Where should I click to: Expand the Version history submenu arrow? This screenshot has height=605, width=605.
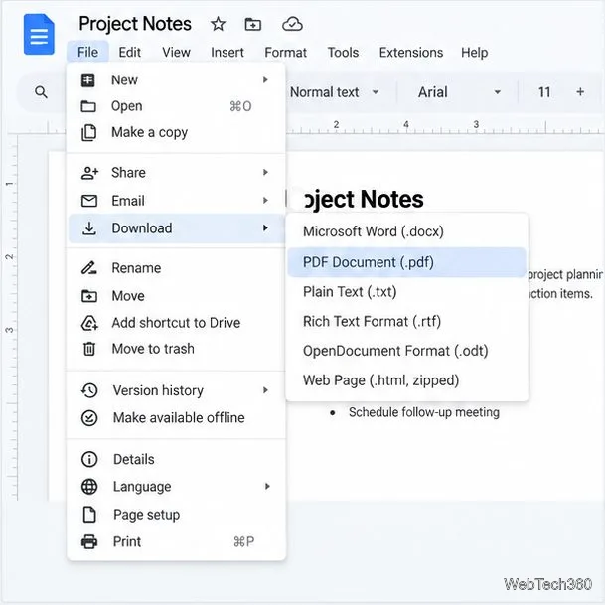tap(265, 390)
